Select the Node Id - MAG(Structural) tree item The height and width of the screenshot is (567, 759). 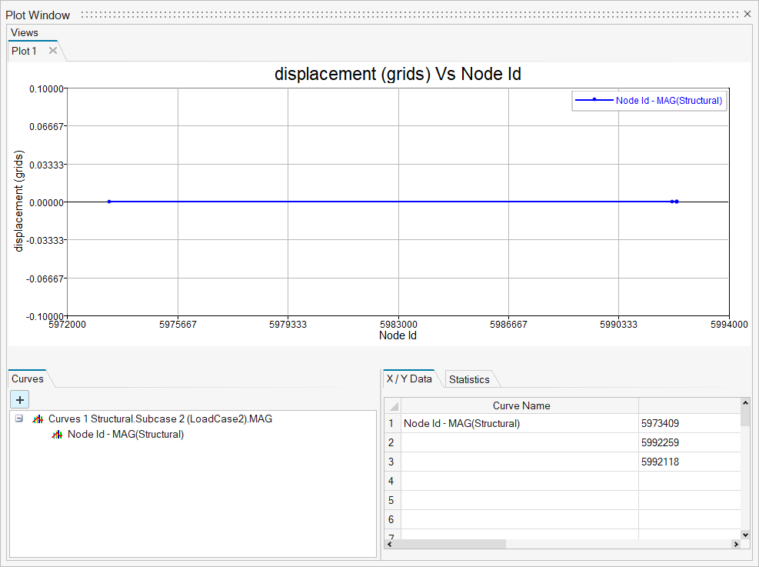pyautogui.click(x=125, y=435)
